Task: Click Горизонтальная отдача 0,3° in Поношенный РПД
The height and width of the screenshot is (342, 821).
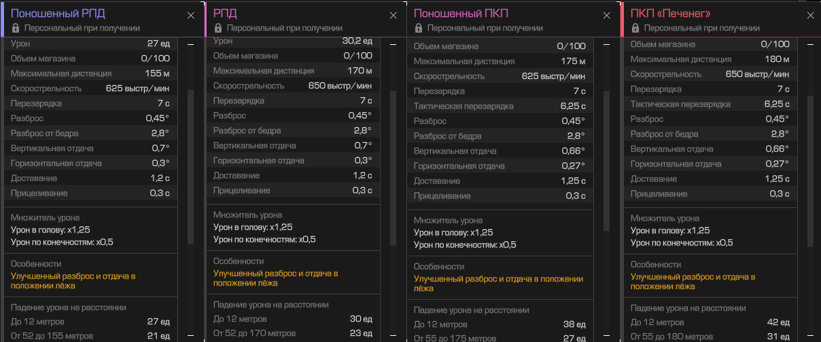Action: coord(90,163)
